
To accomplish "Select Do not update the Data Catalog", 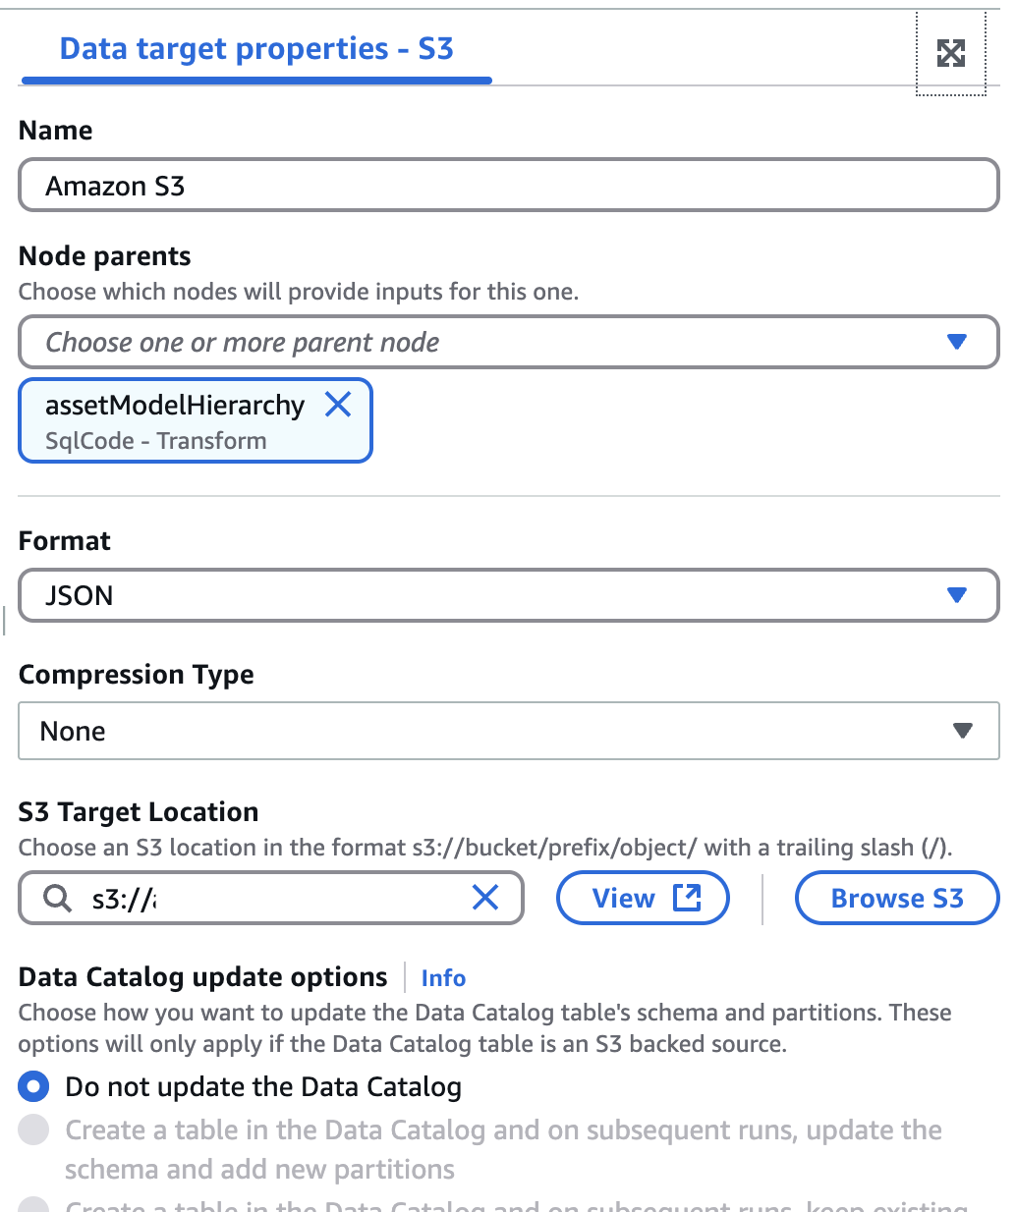I will (33, 1086).
